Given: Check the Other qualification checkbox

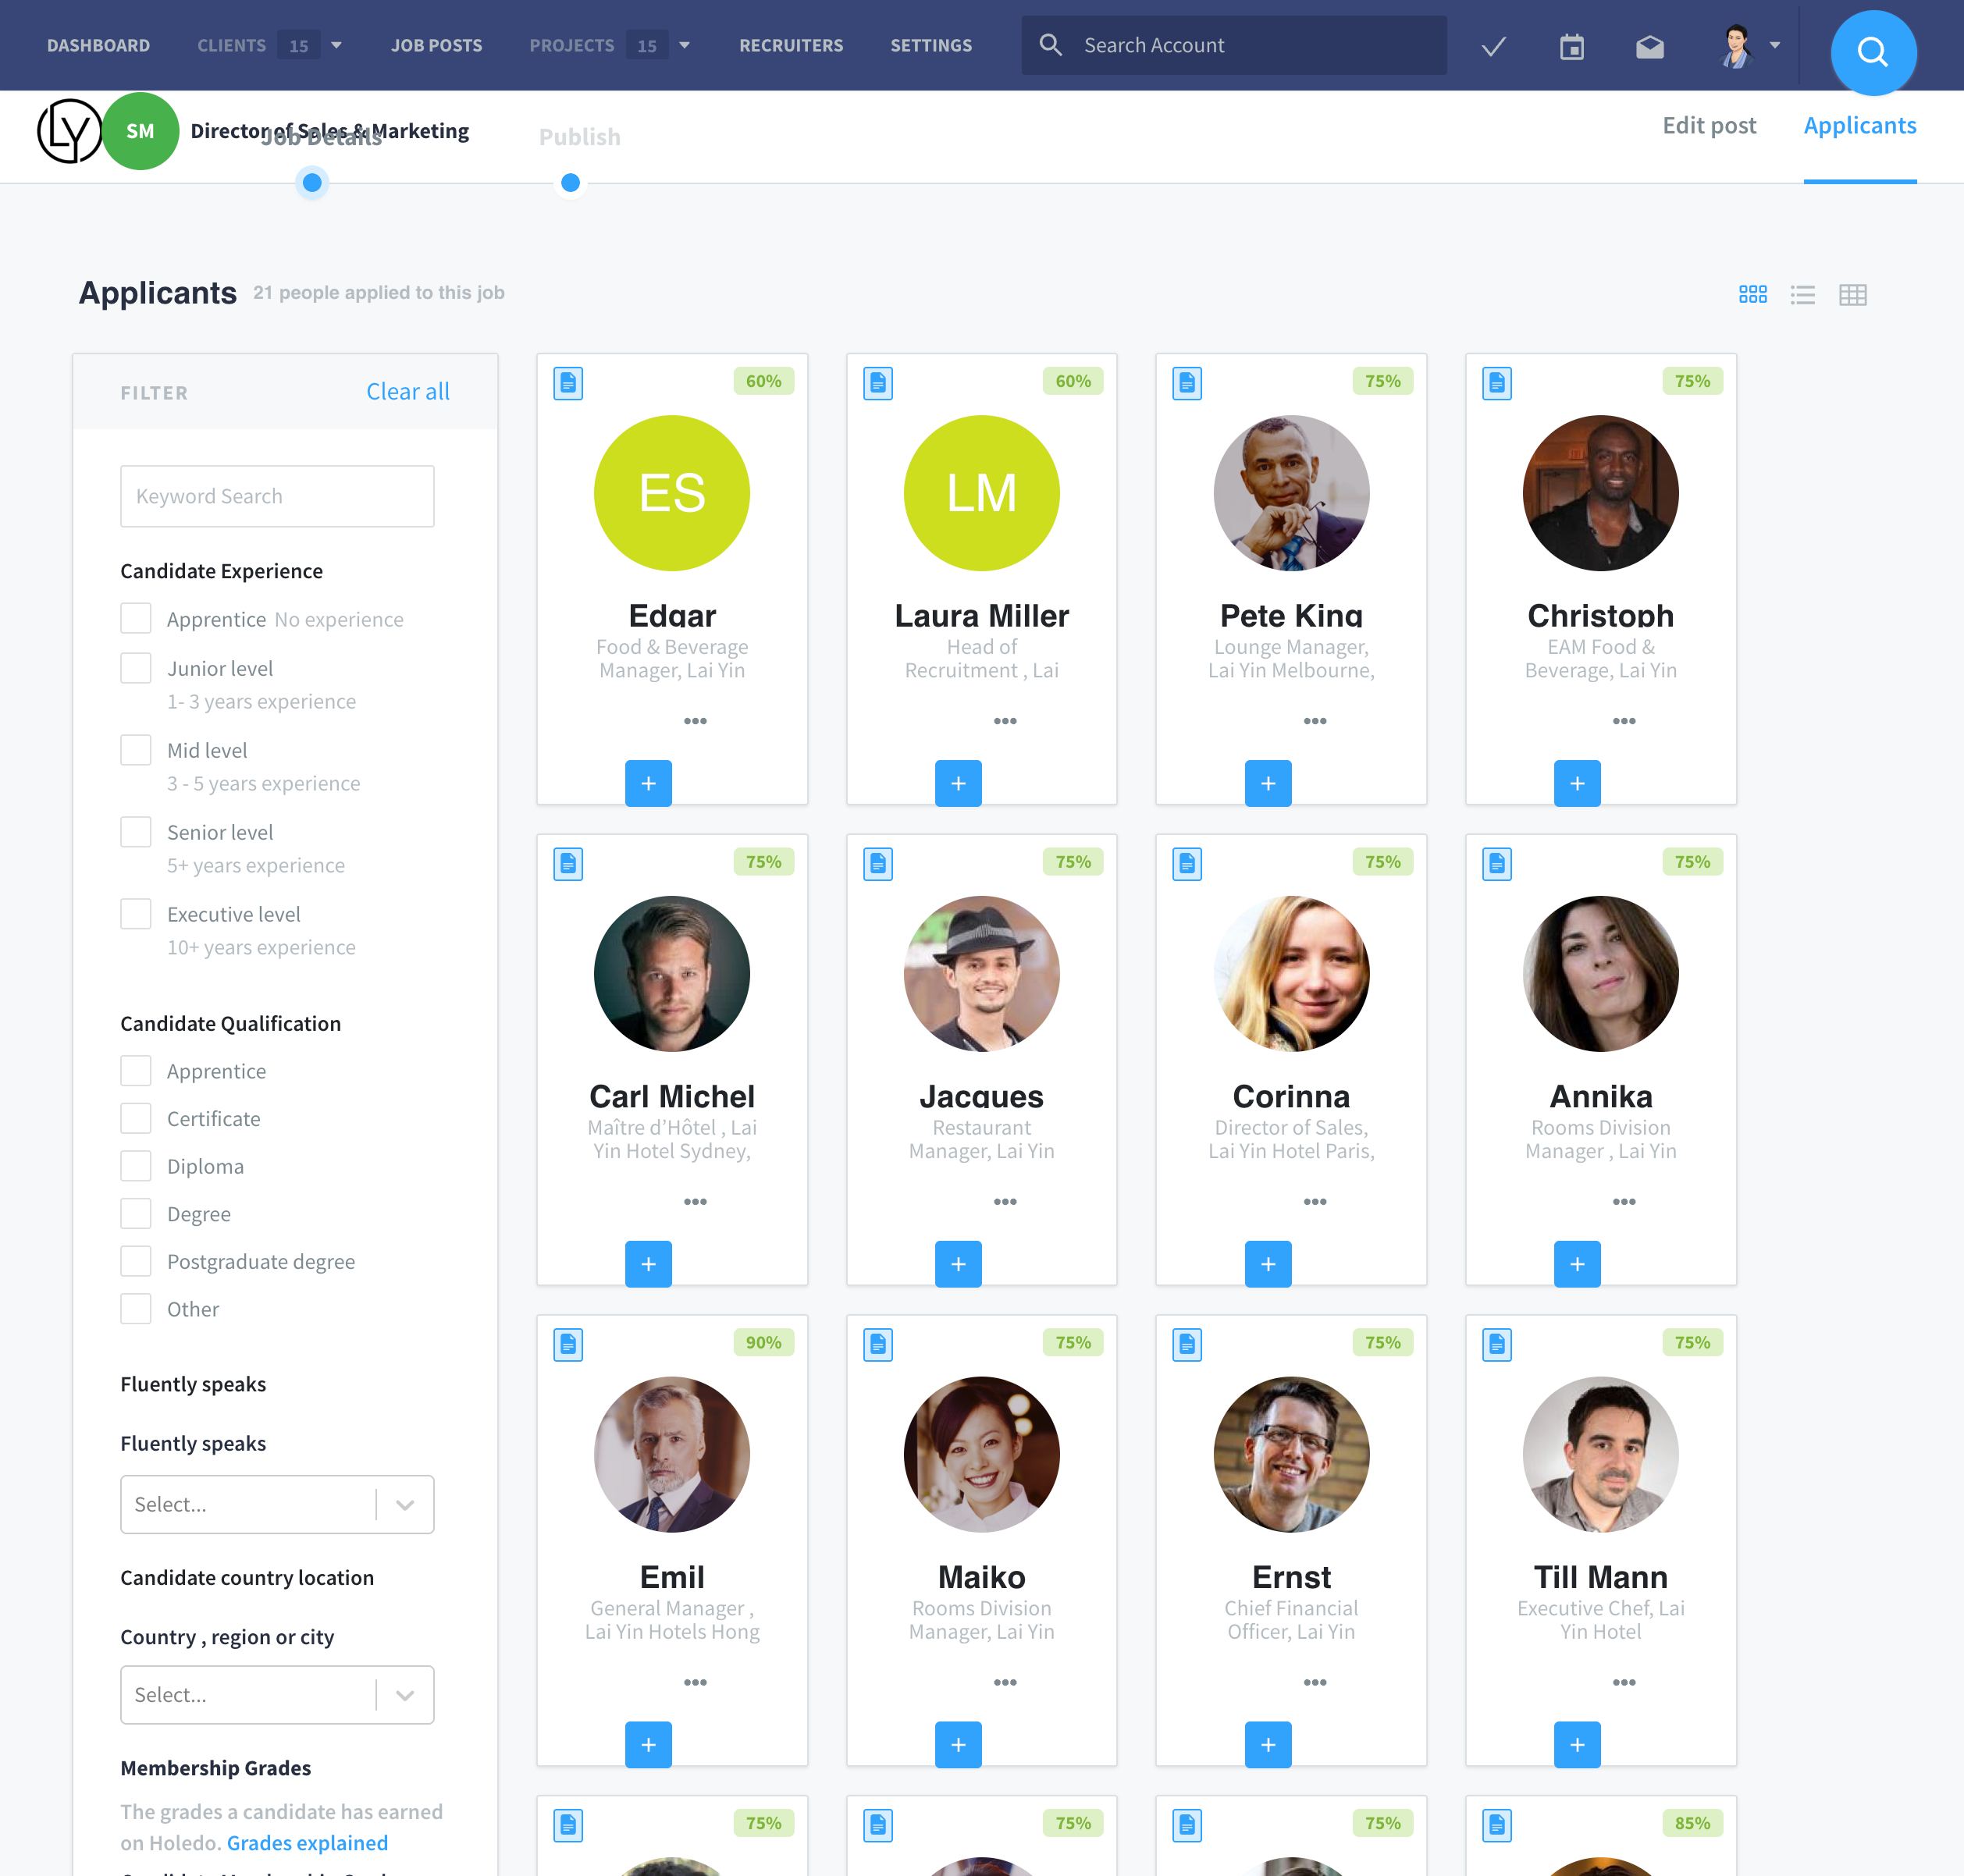Looking at the screenshot, I should (136, 1309).
